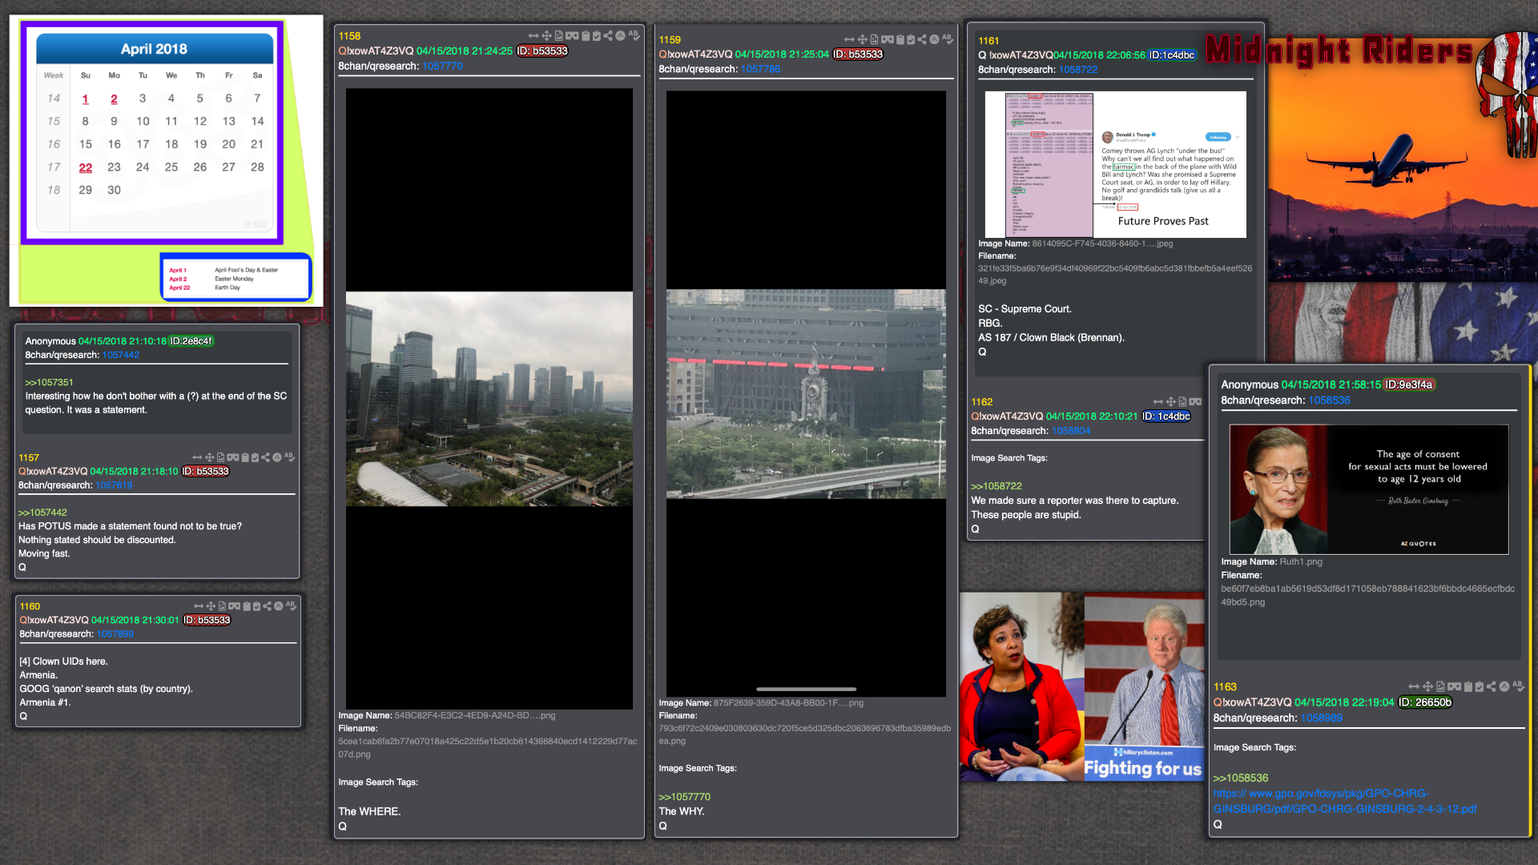This screenshot has height=865, width=1538.
Task: Click spell-check AB icon on post 1159
Action: tap(948, 39)
